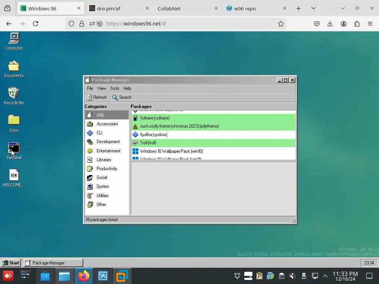Expand hidden system tray icons chevron
The width and height of the screenshot is (379, 284).
tap(325, 276)
